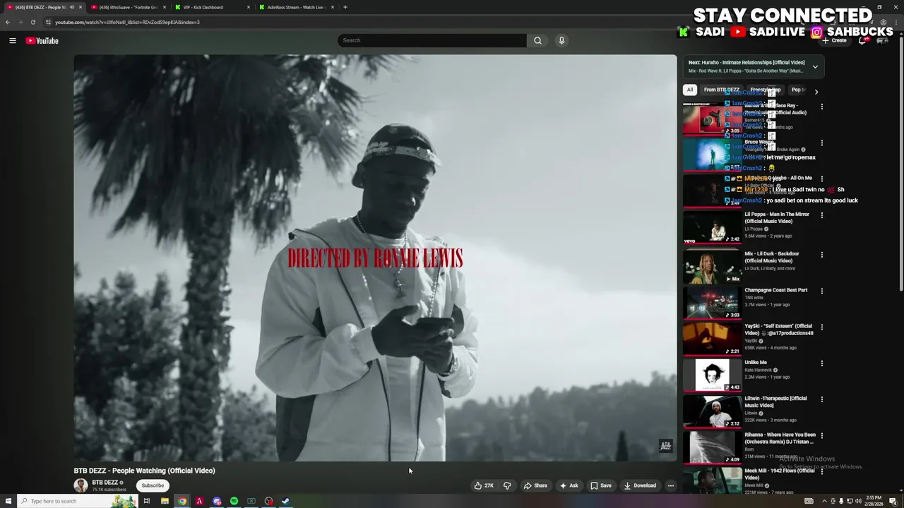Click the YouTube search field
The image size is (904, 508).
(x=432, y=40)
